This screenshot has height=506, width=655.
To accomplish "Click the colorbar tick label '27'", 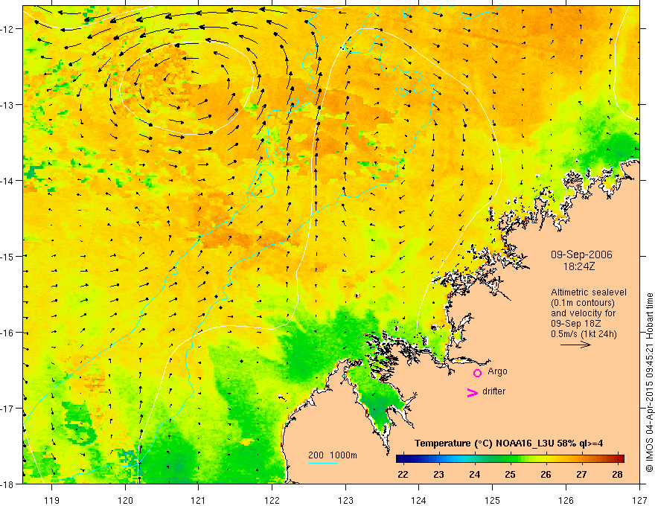I will (x=581, y=475).
